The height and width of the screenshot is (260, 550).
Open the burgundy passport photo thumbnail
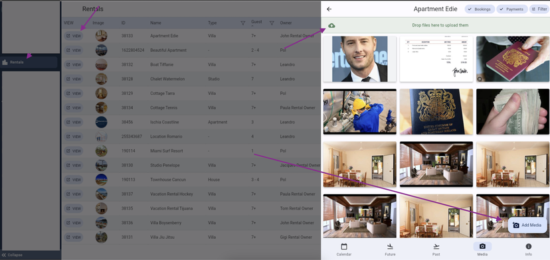(513, 59)
